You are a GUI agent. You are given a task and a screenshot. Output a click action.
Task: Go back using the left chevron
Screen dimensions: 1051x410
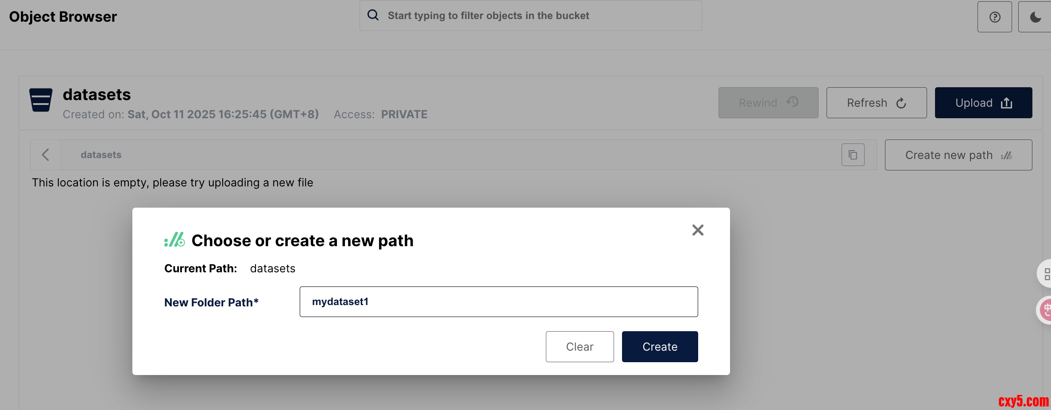pyautogui.click(x=45, y=155)
